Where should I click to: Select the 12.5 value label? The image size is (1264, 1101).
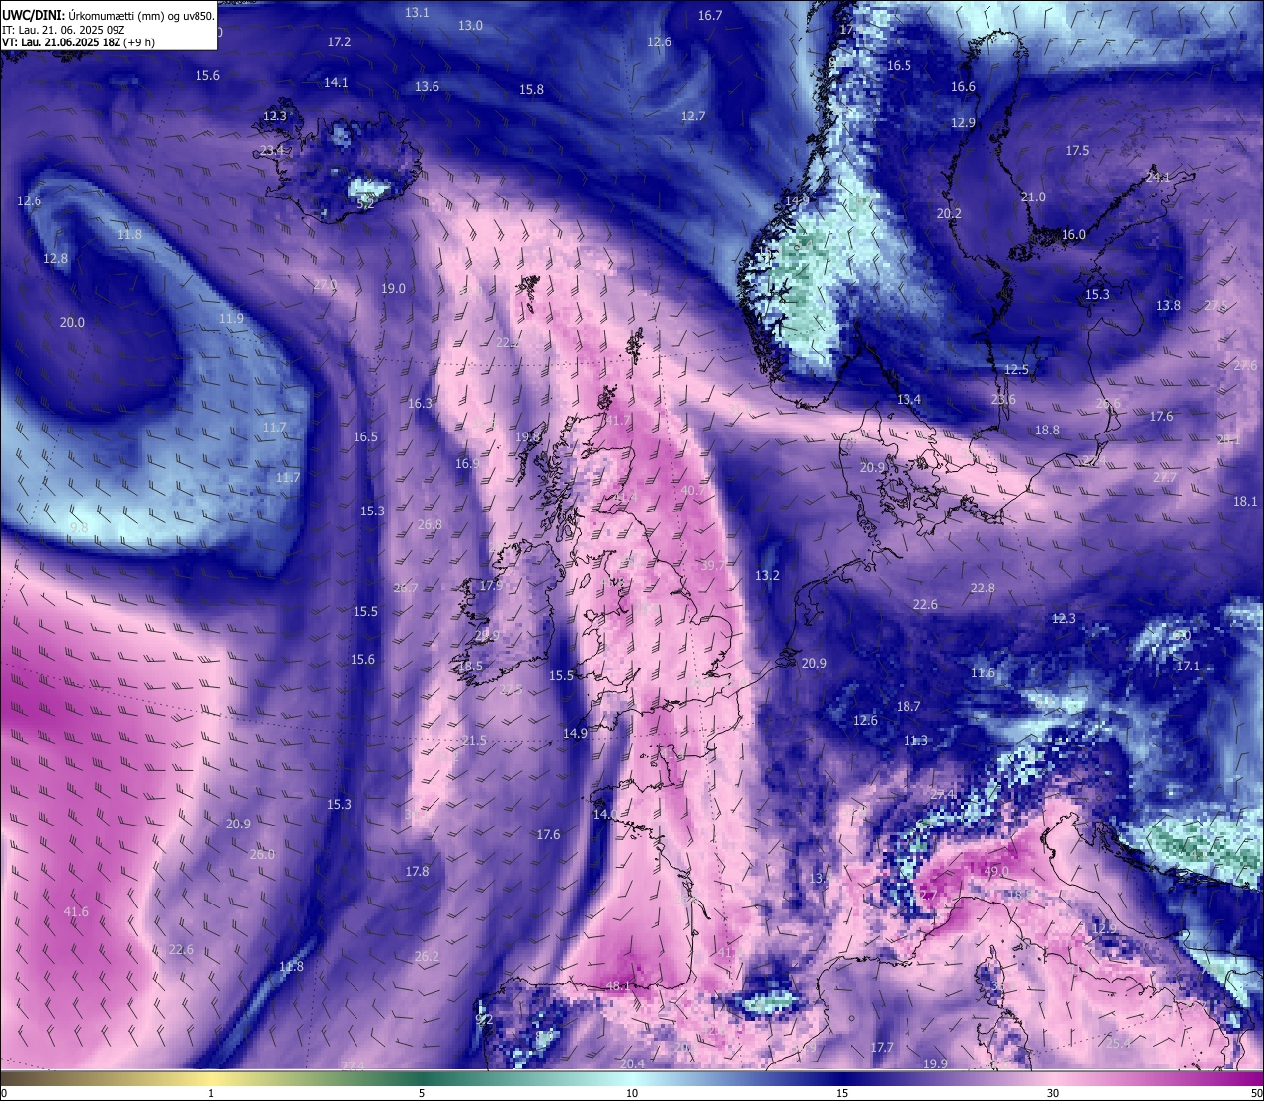(x=1016, y=370)
